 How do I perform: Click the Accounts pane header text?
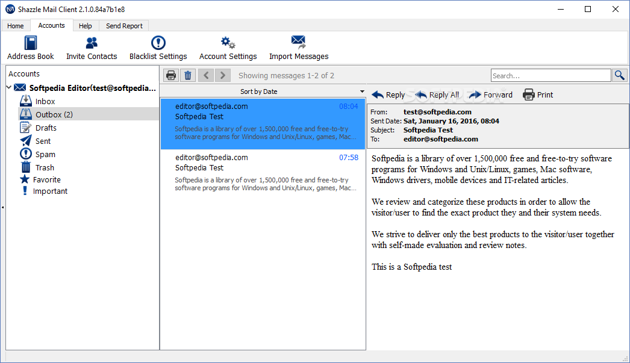[24, 74]
